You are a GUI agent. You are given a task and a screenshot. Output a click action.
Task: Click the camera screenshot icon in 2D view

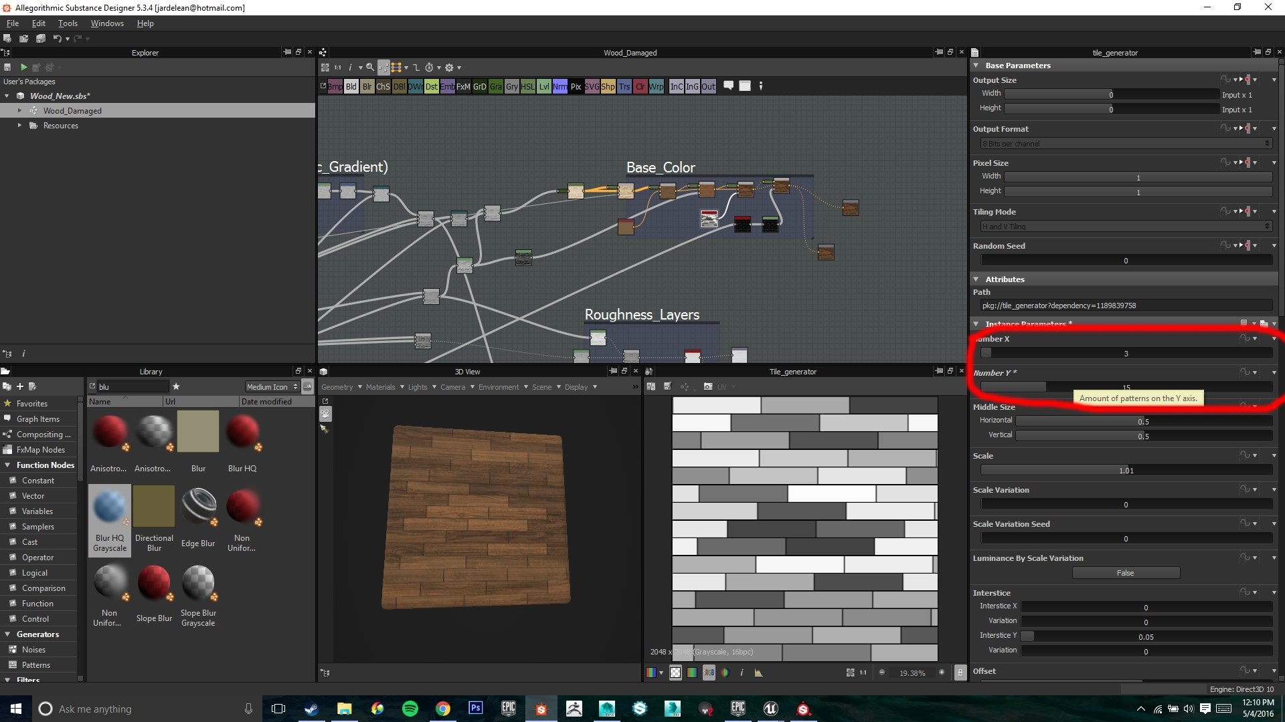pos(708,387)
